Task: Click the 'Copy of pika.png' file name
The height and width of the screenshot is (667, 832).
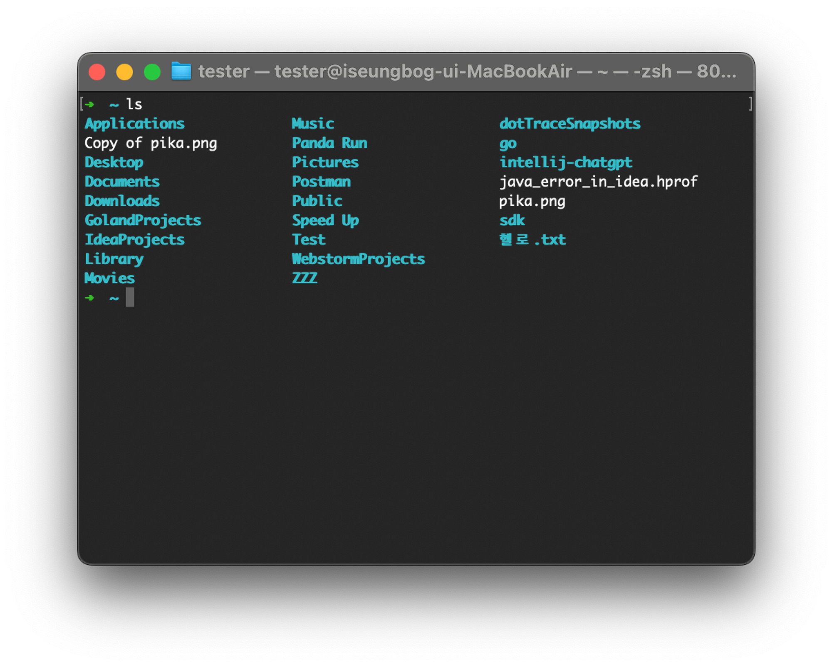Action: coord(151,143)
